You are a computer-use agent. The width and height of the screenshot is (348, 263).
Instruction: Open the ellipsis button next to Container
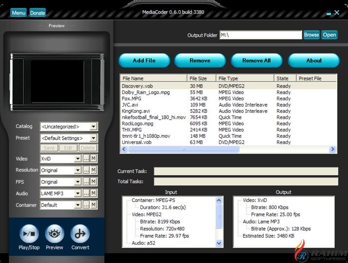86,206
